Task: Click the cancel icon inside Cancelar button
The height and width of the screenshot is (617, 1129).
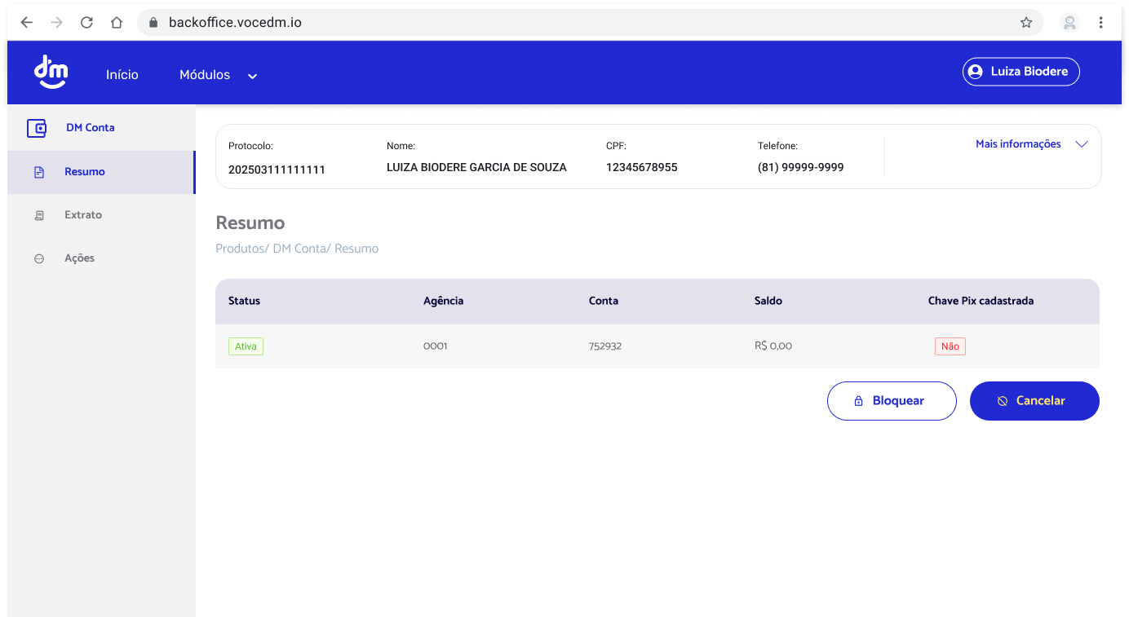Action: pos(1002,400)
